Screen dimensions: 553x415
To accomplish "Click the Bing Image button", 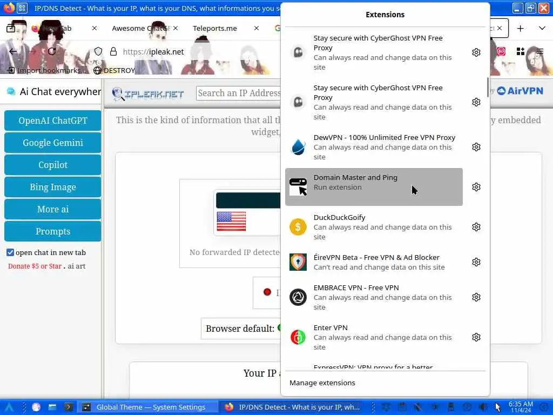I will [x=52, y=187].
